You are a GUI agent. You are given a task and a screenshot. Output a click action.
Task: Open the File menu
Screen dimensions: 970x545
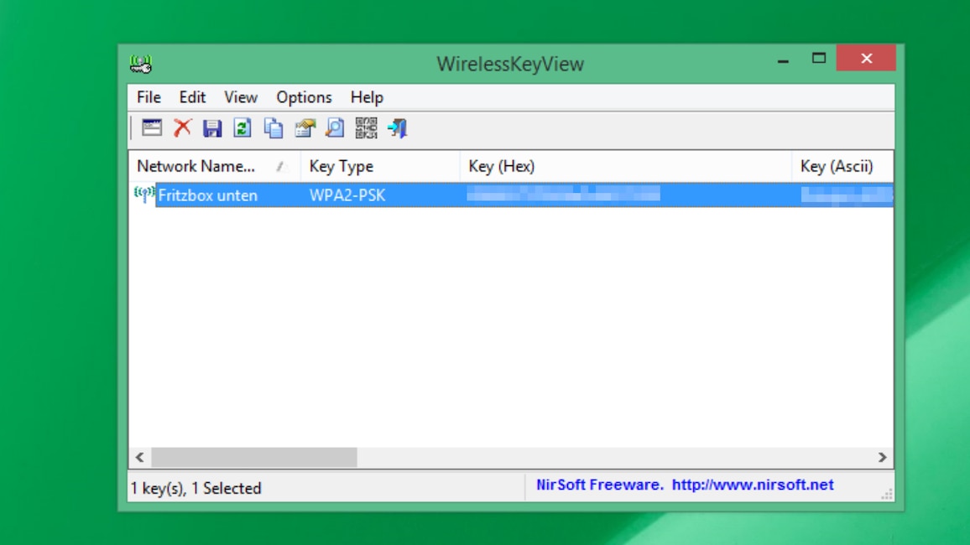[148, 97]
